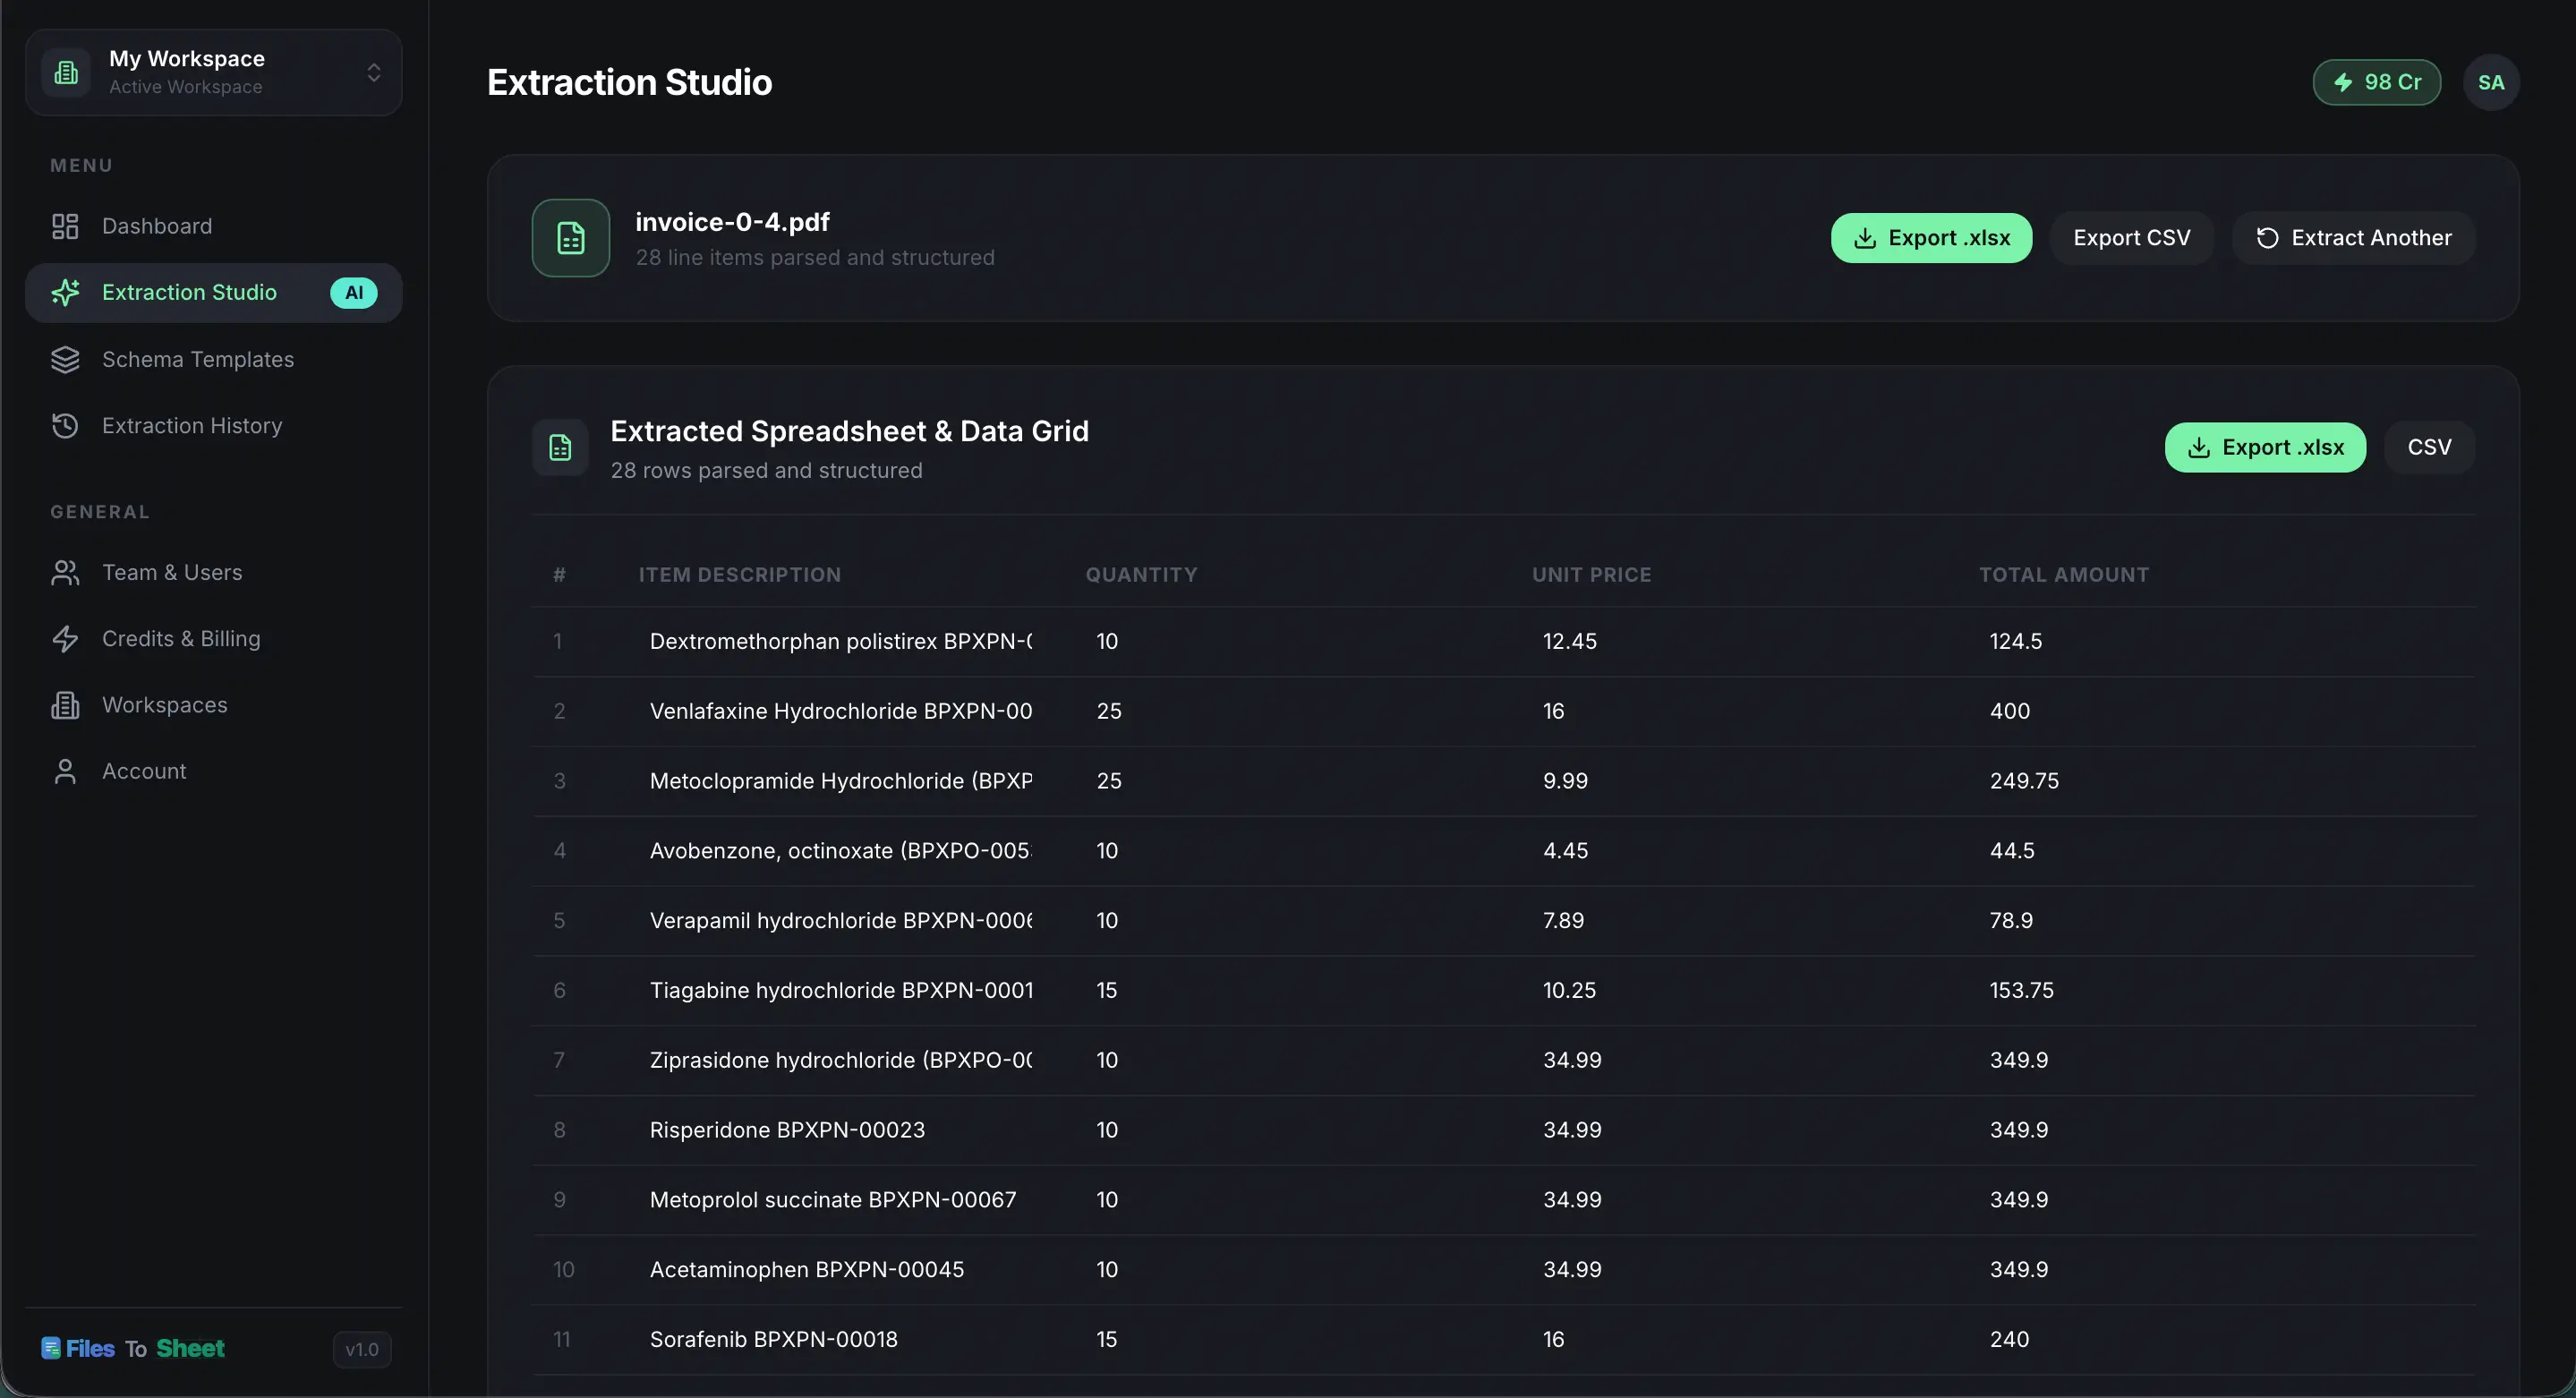Click download icon in grid Export .xlsx

tap(2198, 447)
